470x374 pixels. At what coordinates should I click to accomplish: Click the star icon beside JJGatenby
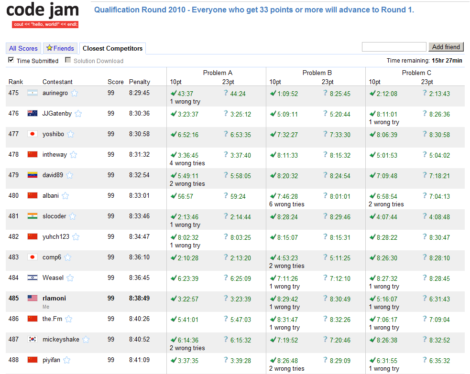[78, 114]
